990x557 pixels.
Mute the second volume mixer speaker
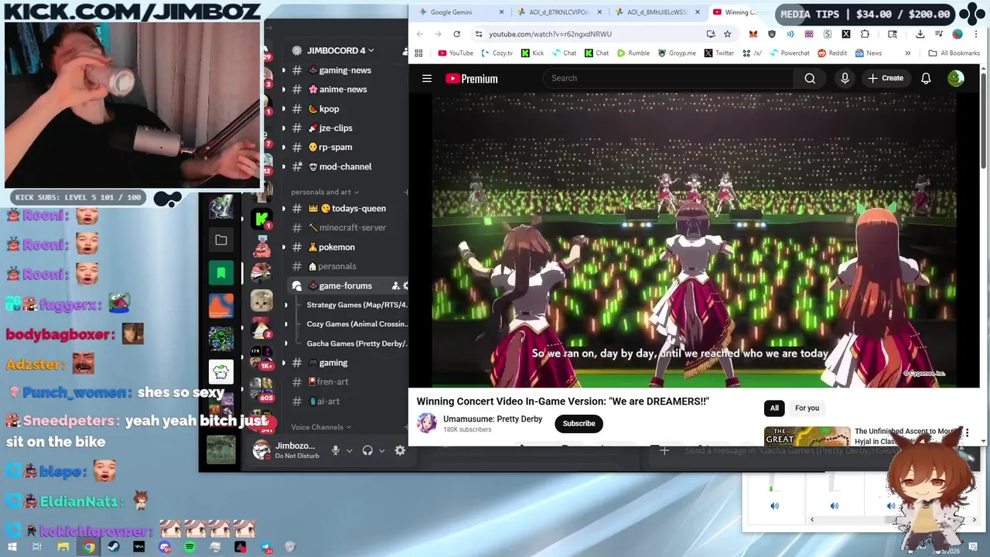point(834,506)
